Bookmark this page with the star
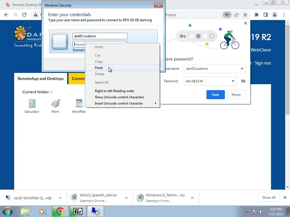290x217 pixels. coord(245,15)
